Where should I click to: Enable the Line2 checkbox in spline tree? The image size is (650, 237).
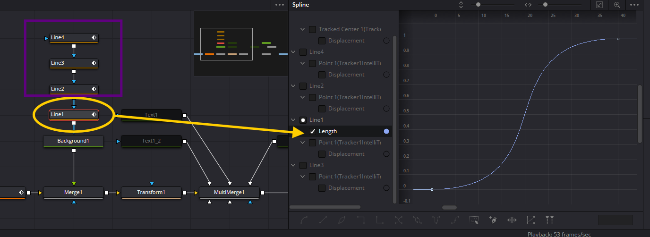(303, 86)
